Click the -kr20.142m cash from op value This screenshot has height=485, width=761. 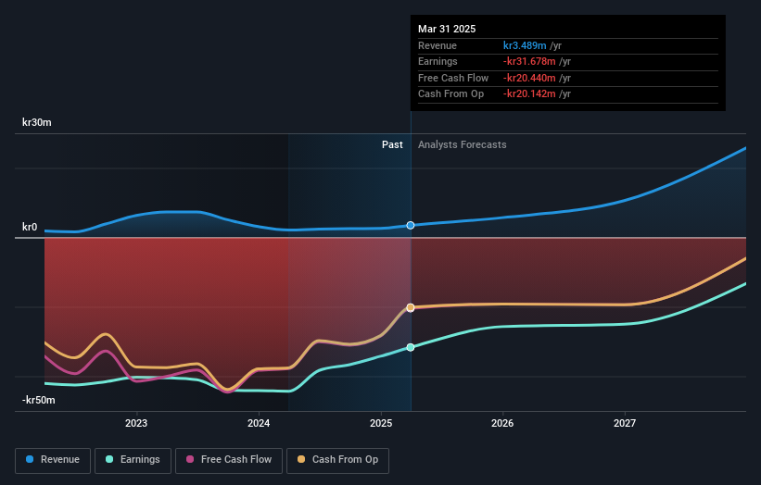(x=529, y=94)
